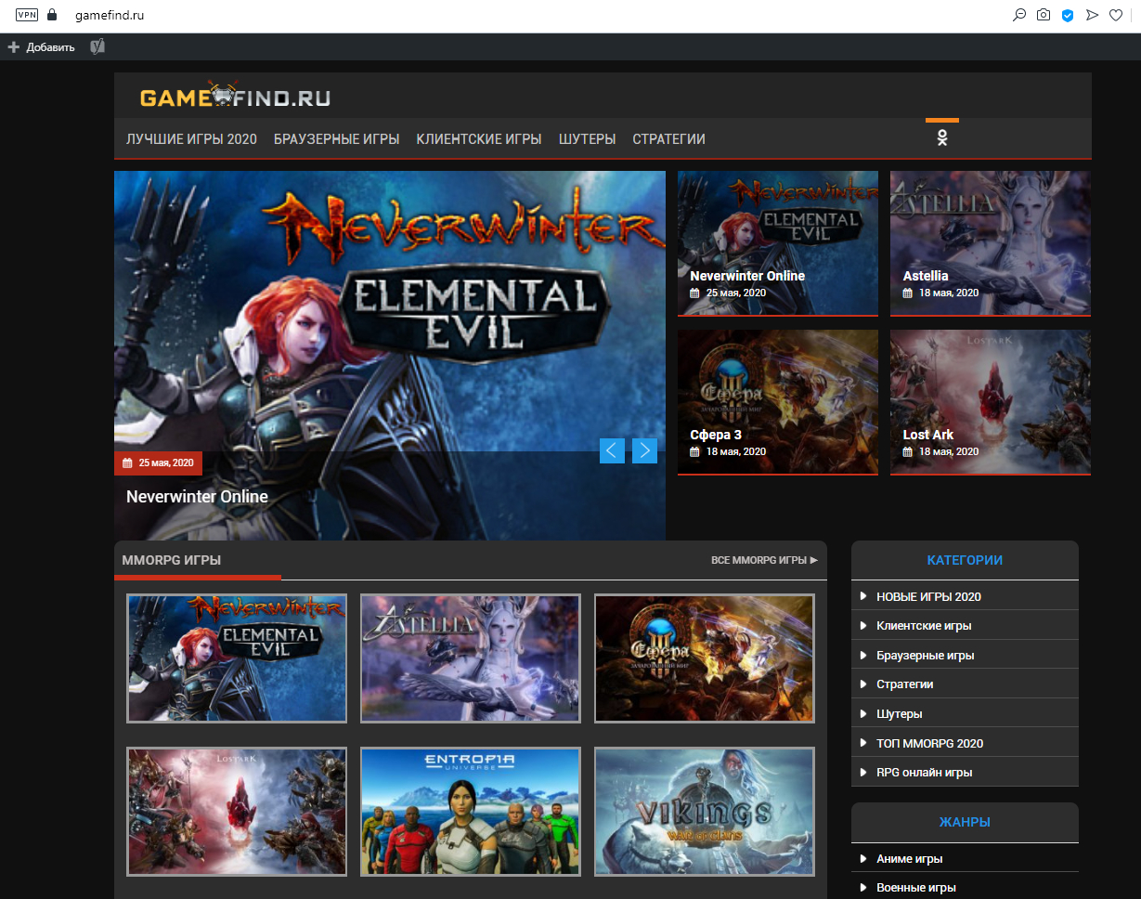The width and height of the screenshot is (1141, 899).
Task: Click calendar icon on Astellia card
Action: 907,293
